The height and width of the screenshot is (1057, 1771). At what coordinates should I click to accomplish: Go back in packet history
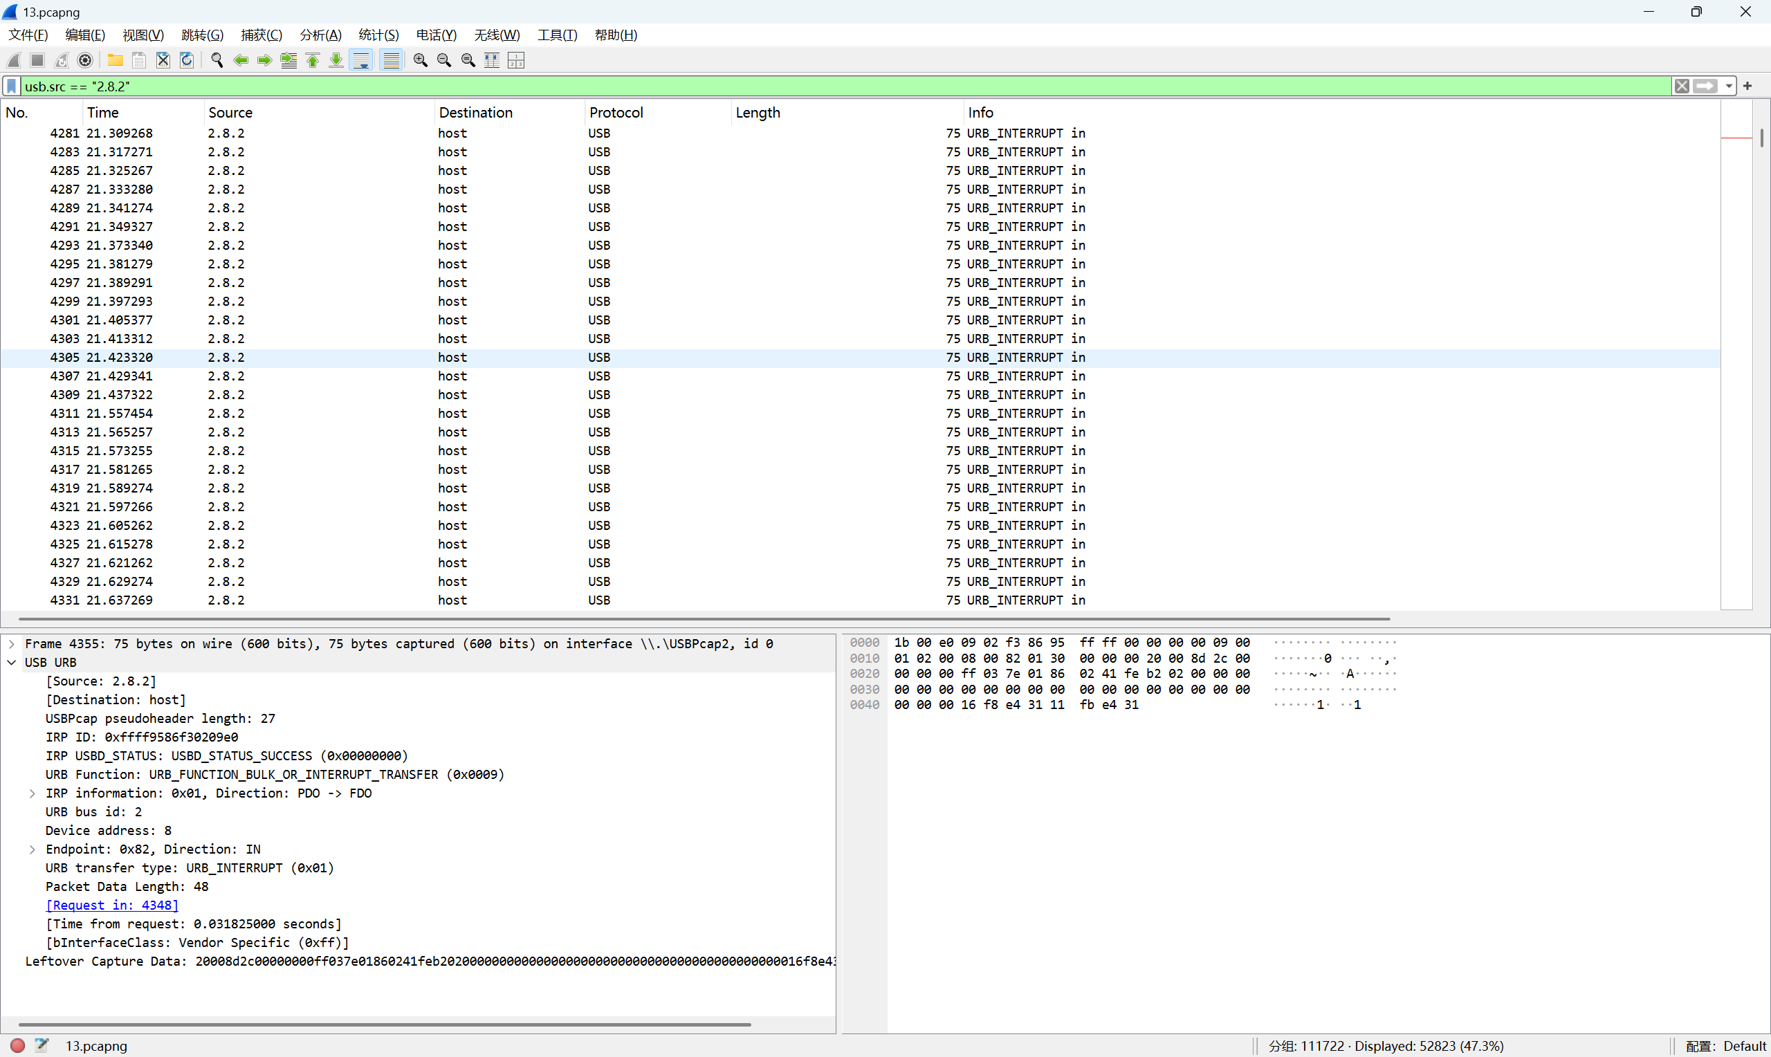pos(241,61)
